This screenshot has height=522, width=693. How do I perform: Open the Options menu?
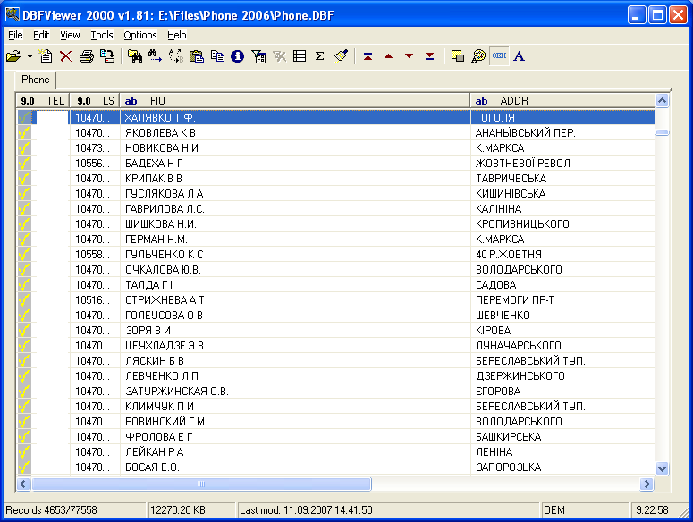(x=140, y=35)
